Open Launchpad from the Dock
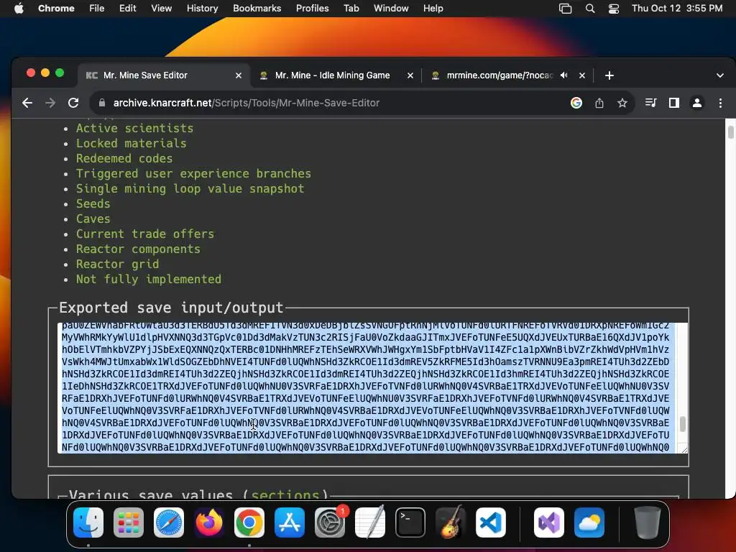 [x=129, y=523]
